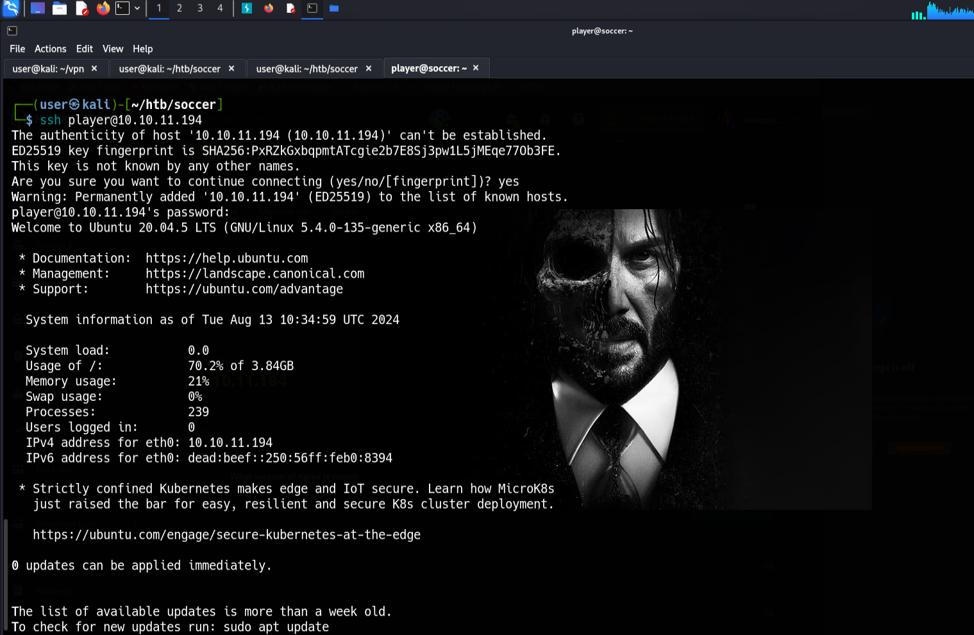Image resolution: width=974 pixels, height=635 pixels.
Task: Click the show desktop panel icon
Action: coord(38,8)
